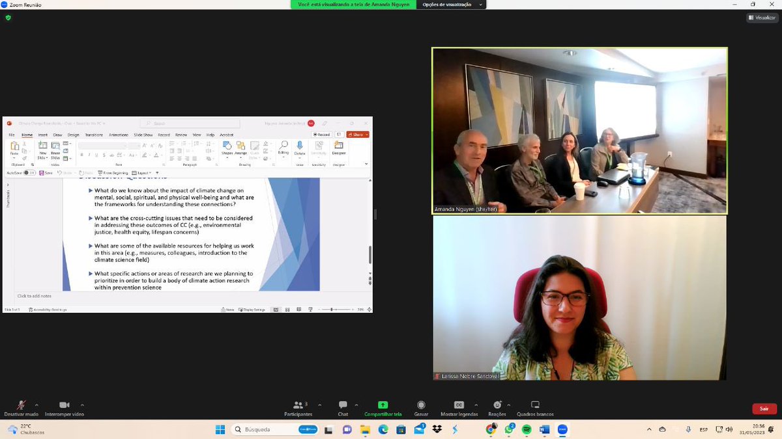Expand audio options arrow beside Desativar mudo

[x=36, y=405]
